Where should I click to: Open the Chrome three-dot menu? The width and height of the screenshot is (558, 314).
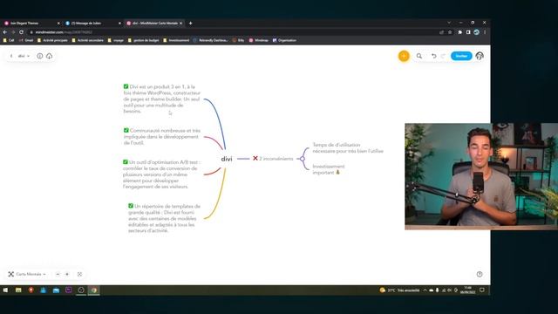(485, 32)
